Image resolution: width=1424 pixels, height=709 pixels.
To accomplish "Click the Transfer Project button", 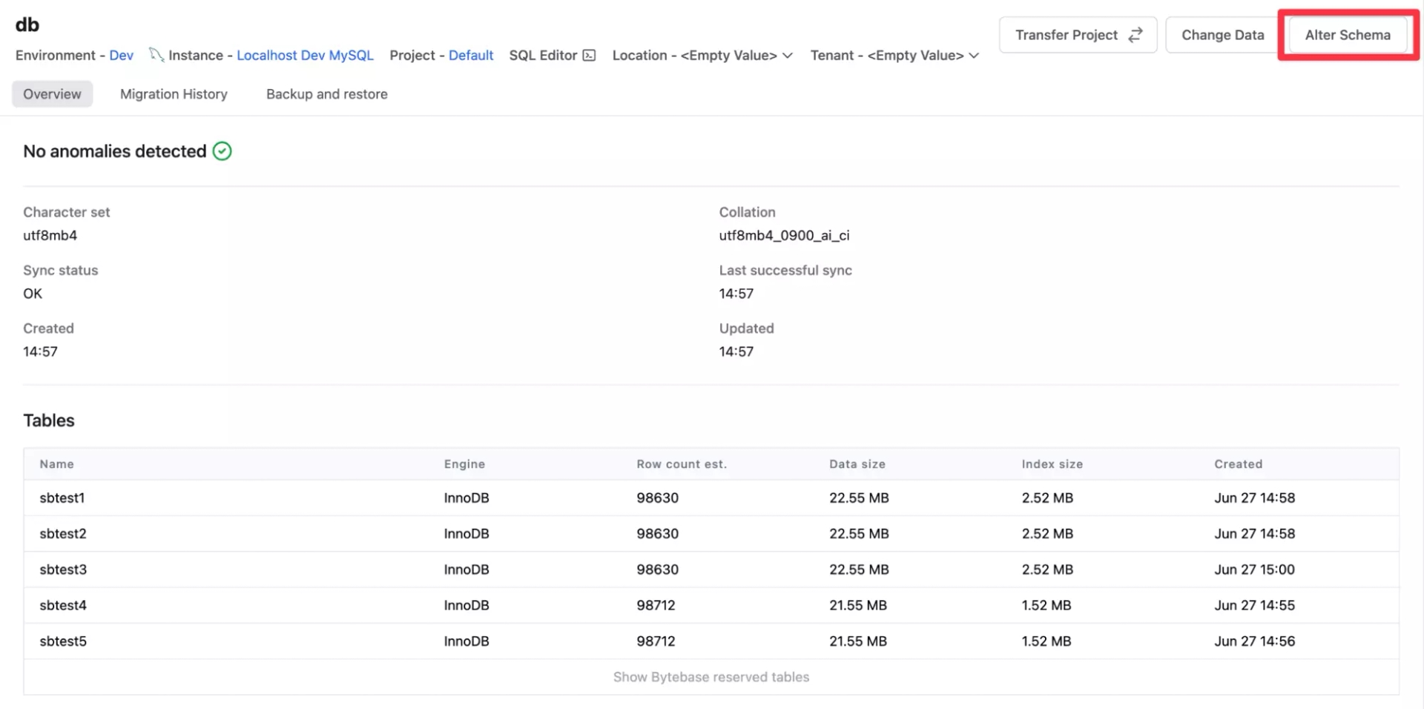I will tap(1078, 35).
